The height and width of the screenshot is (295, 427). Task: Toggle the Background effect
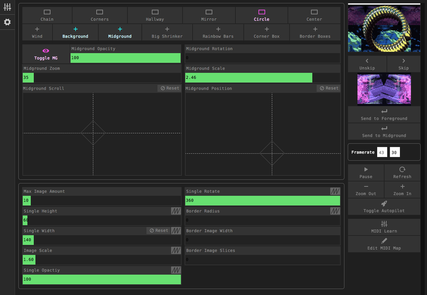coord(75,32)
